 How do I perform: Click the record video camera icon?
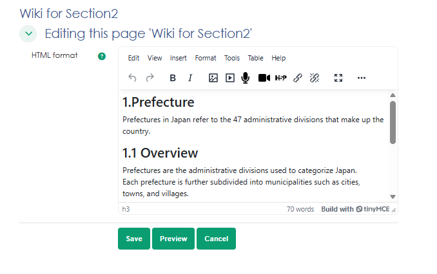pyautogui.click(x=264, y=78)
